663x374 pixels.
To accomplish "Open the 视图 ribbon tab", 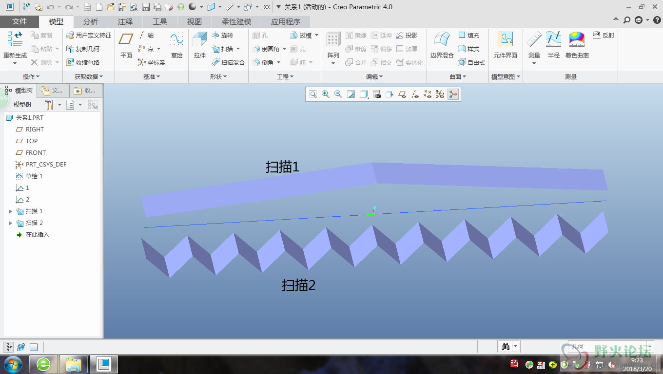I will point(195,22).
